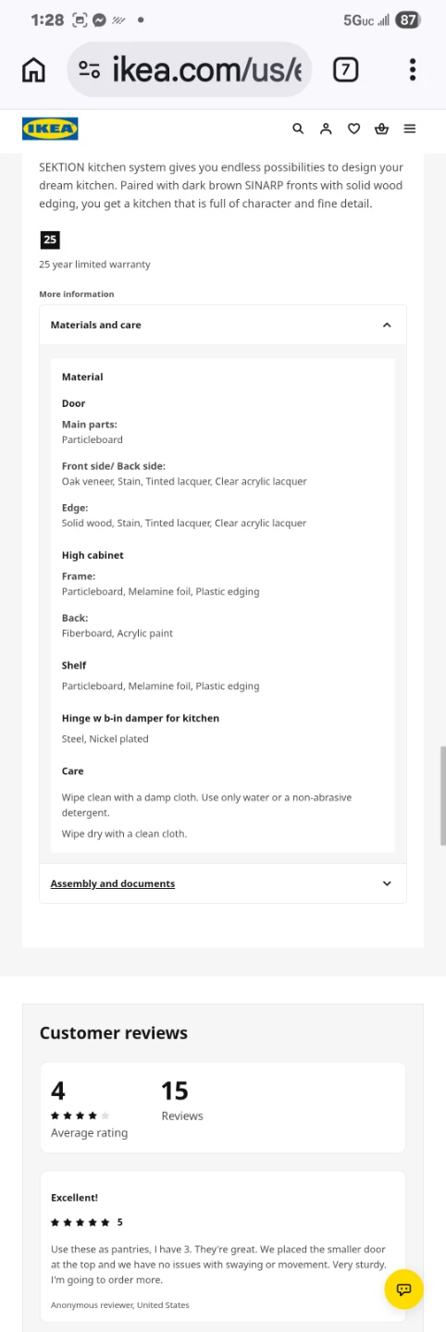Click the 15 Reviews count
The height and width of the screenshot is (1332, 446).
pos(181,1101)
